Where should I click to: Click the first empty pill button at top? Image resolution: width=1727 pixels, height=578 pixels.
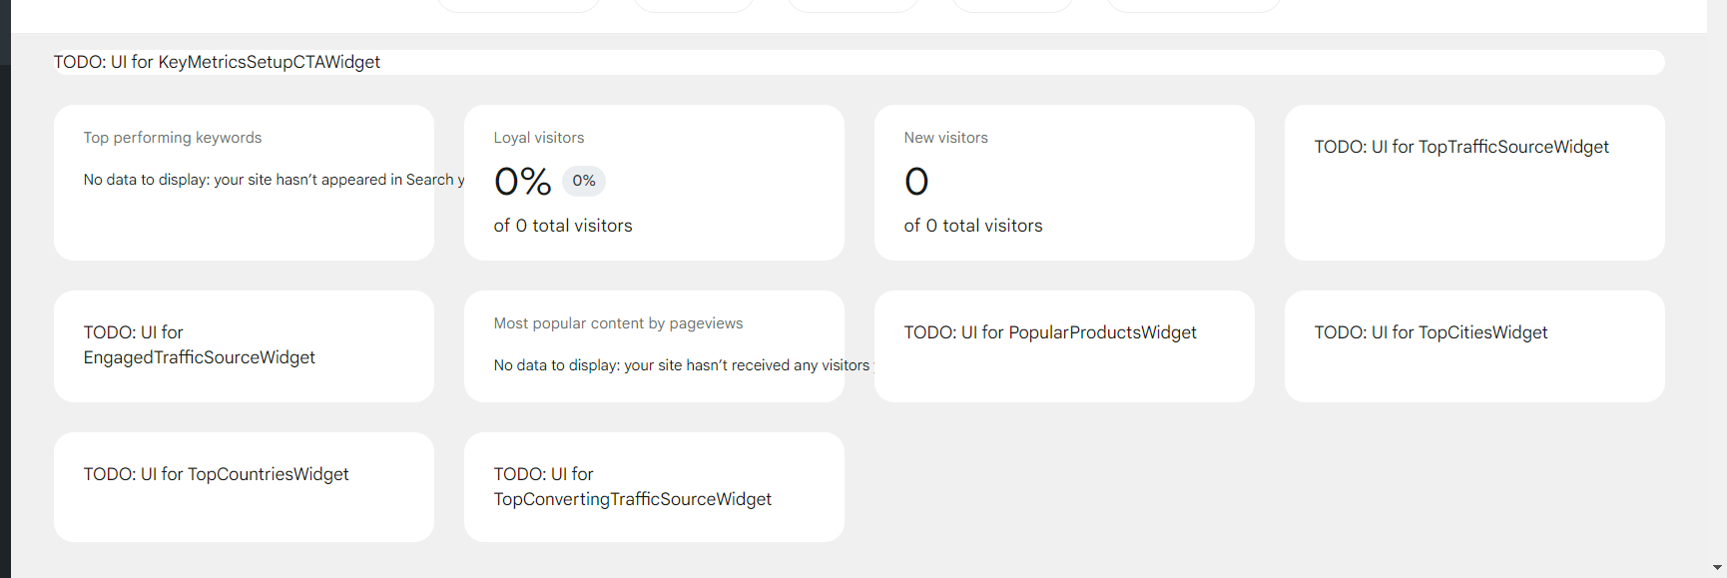tap(517, 5)
